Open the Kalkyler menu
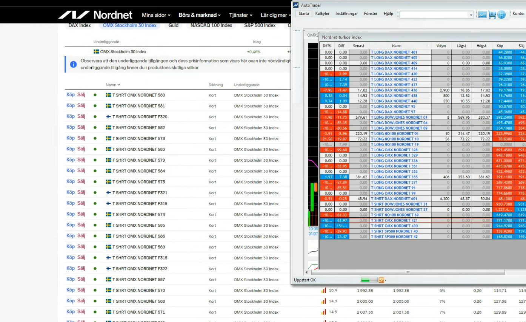The height and width of the screenshot is (322, 526). pos(322,14)
